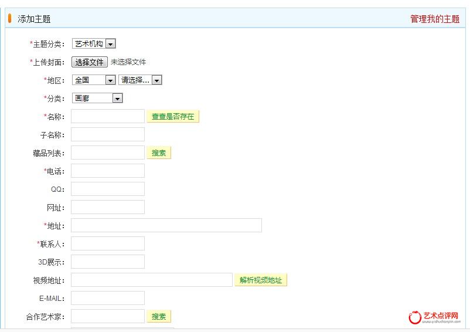The height and width of the screenshot is (332, 470).
Task: Click the 选择文件 upload button
Action: 90,62
